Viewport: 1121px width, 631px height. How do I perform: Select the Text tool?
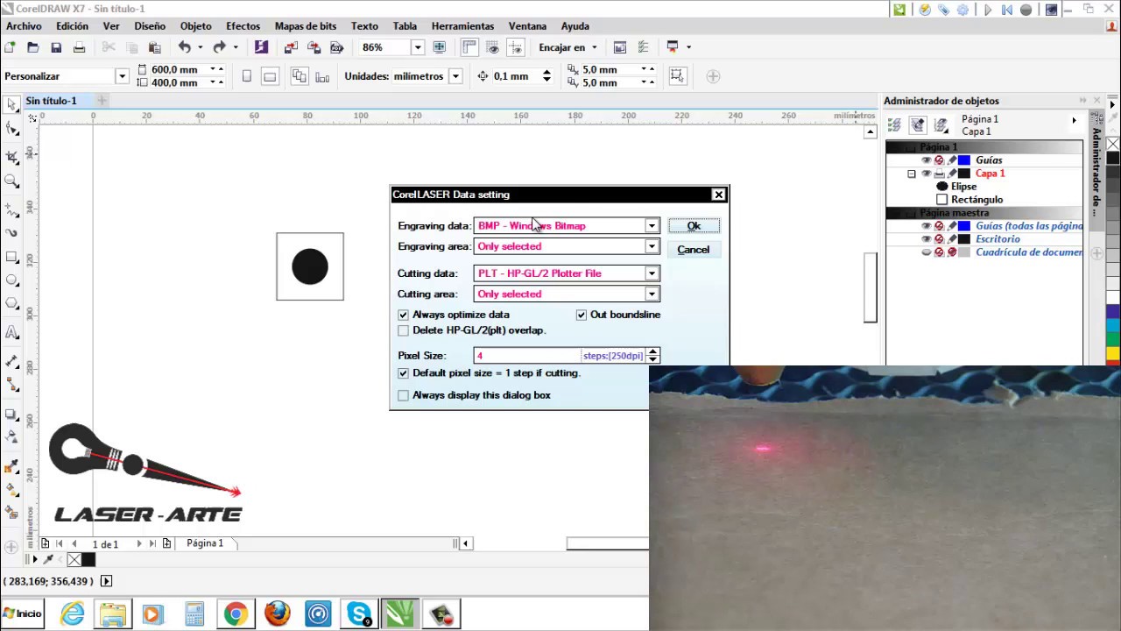point(12,332)
